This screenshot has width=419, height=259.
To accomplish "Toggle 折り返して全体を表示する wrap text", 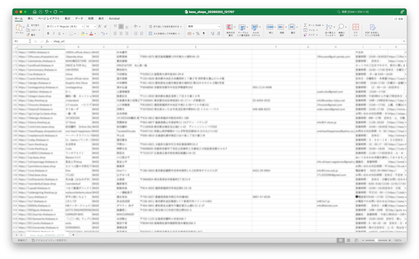I will (165, 26).
